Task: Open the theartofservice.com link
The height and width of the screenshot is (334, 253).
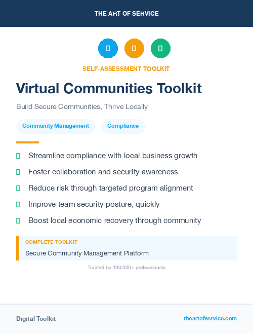Action: click(x=210, y=318)
